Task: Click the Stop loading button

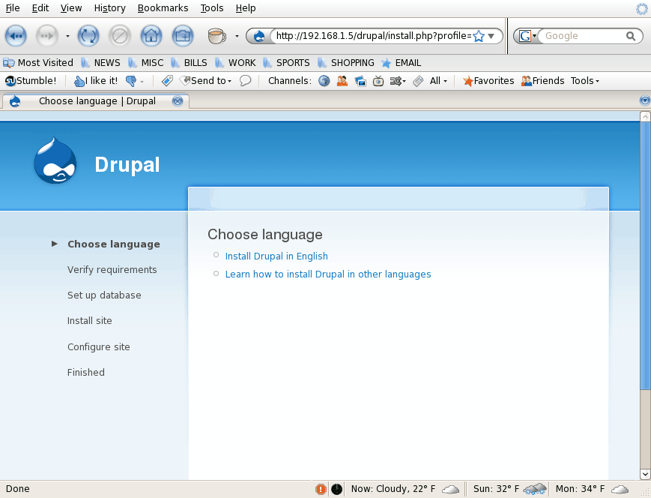Action: 120,36
